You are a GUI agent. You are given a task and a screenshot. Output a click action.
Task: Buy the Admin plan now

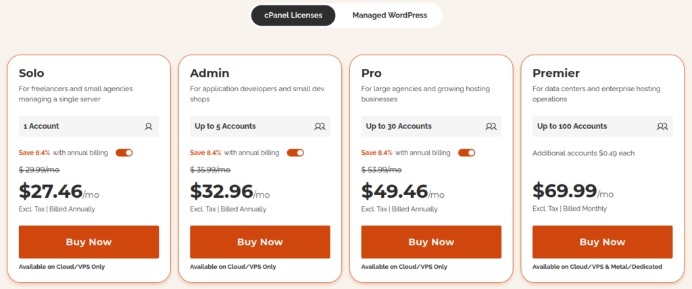click(x=260, y=242)
